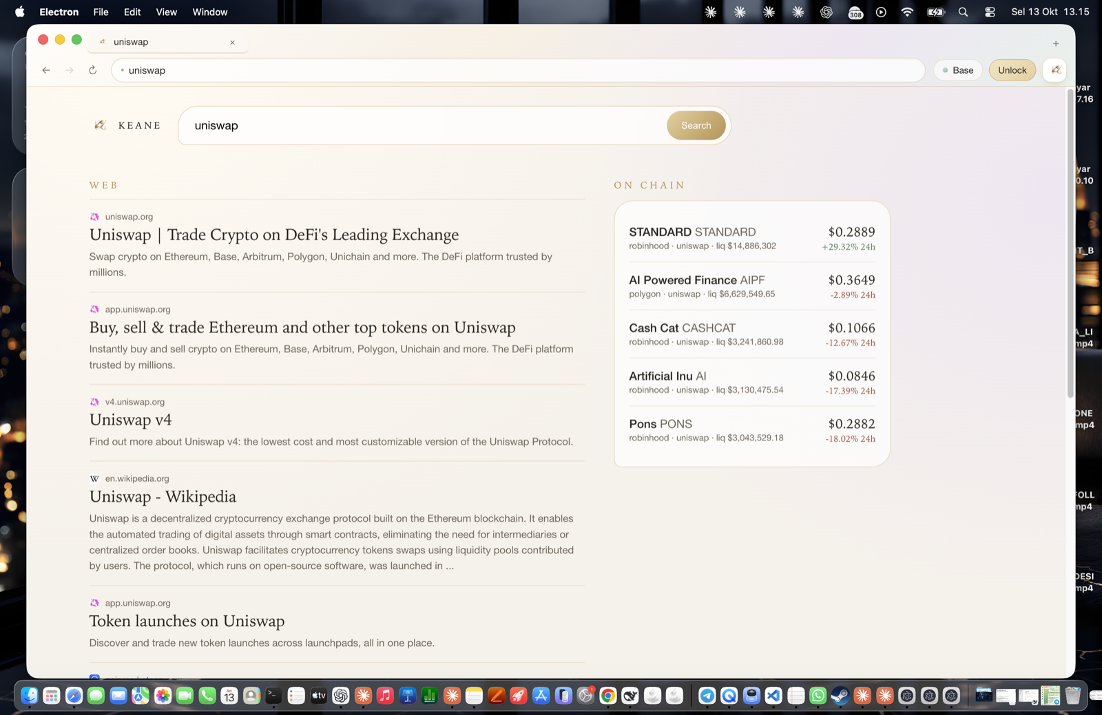Click the unicorn favicon beside v4.uniswap.org
The width and height of the screenshot is (1102, 715).
94,402
